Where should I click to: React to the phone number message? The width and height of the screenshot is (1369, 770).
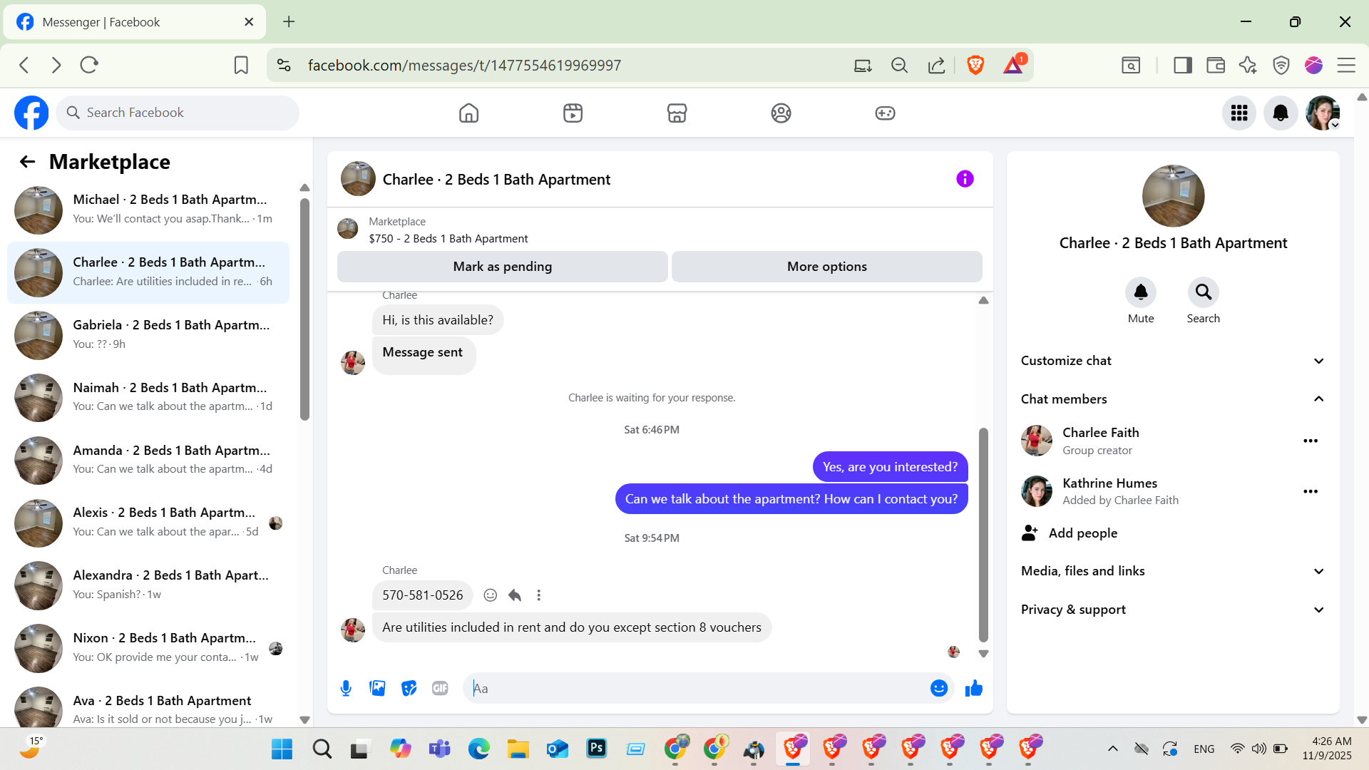pyautogui.click(x=491, y=595)
